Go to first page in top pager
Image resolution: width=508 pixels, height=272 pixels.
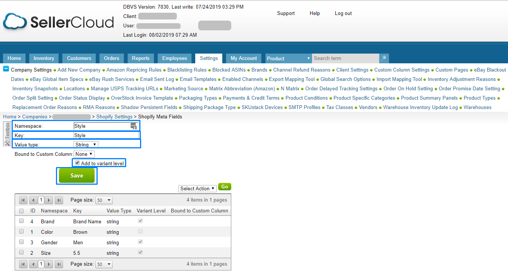coord(23,200)
